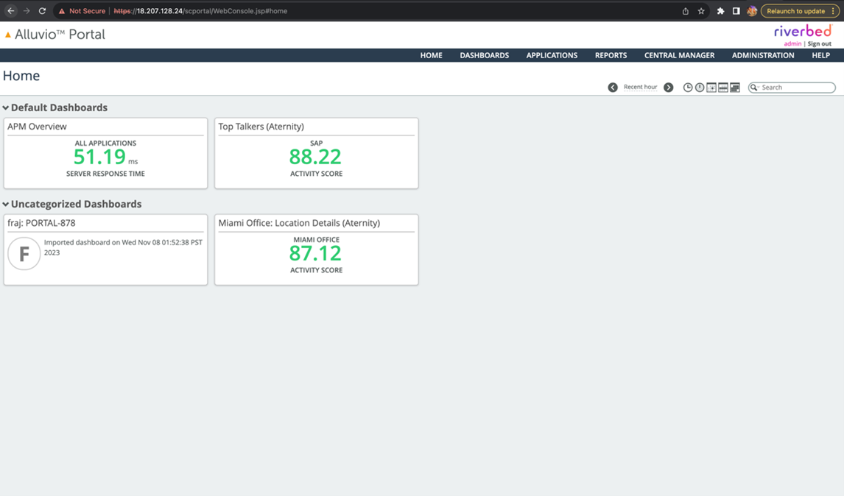Click the share icon in the address bar

click(x=685, y=11)
